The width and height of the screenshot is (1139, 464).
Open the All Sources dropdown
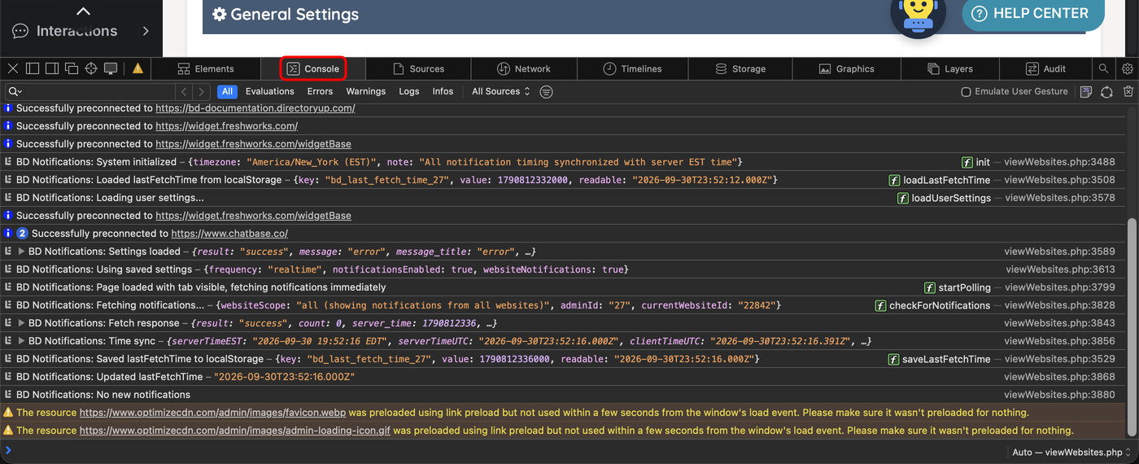(x=501, y=92)
